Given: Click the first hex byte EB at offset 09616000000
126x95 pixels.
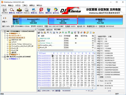Looking at the screenshot, I should [x=53, y=56].
